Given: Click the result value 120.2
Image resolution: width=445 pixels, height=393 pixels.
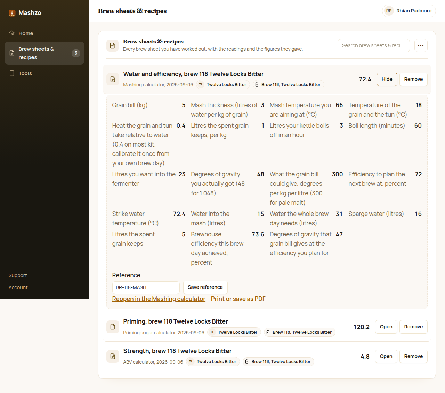Looking at the screenshot, I should click(362, 327).
